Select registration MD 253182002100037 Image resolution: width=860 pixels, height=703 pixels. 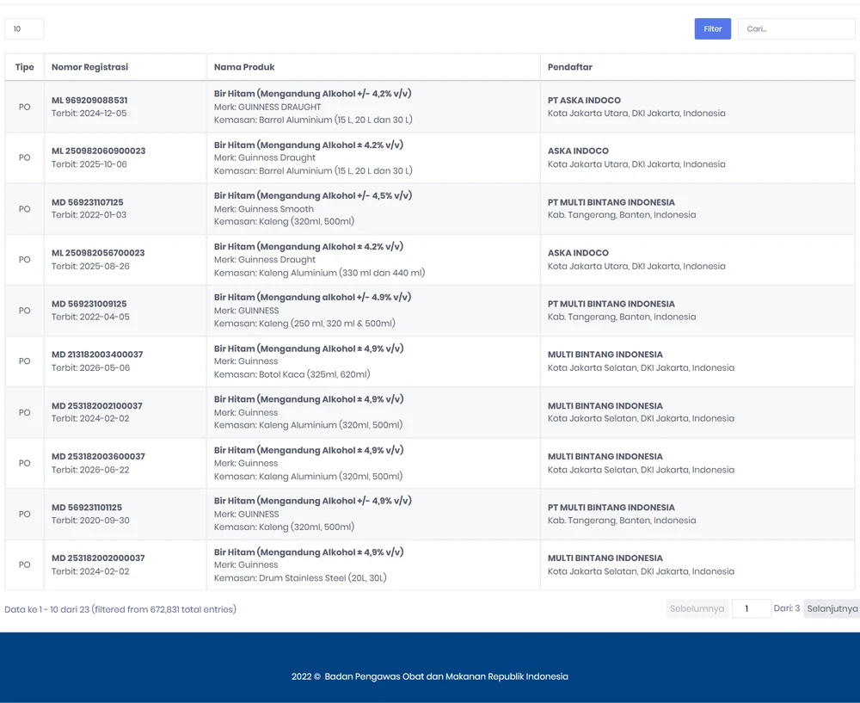97,406
